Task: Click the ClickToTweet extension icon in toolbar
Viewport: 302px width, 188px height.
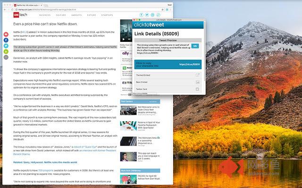Action: (x=167, y=9)
